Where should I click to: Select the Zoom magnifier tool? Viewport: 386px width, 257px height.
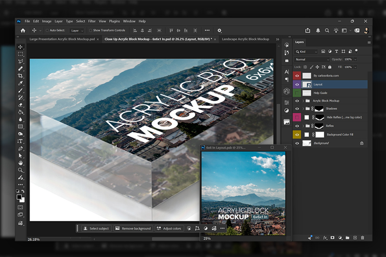tap(21, 170)
